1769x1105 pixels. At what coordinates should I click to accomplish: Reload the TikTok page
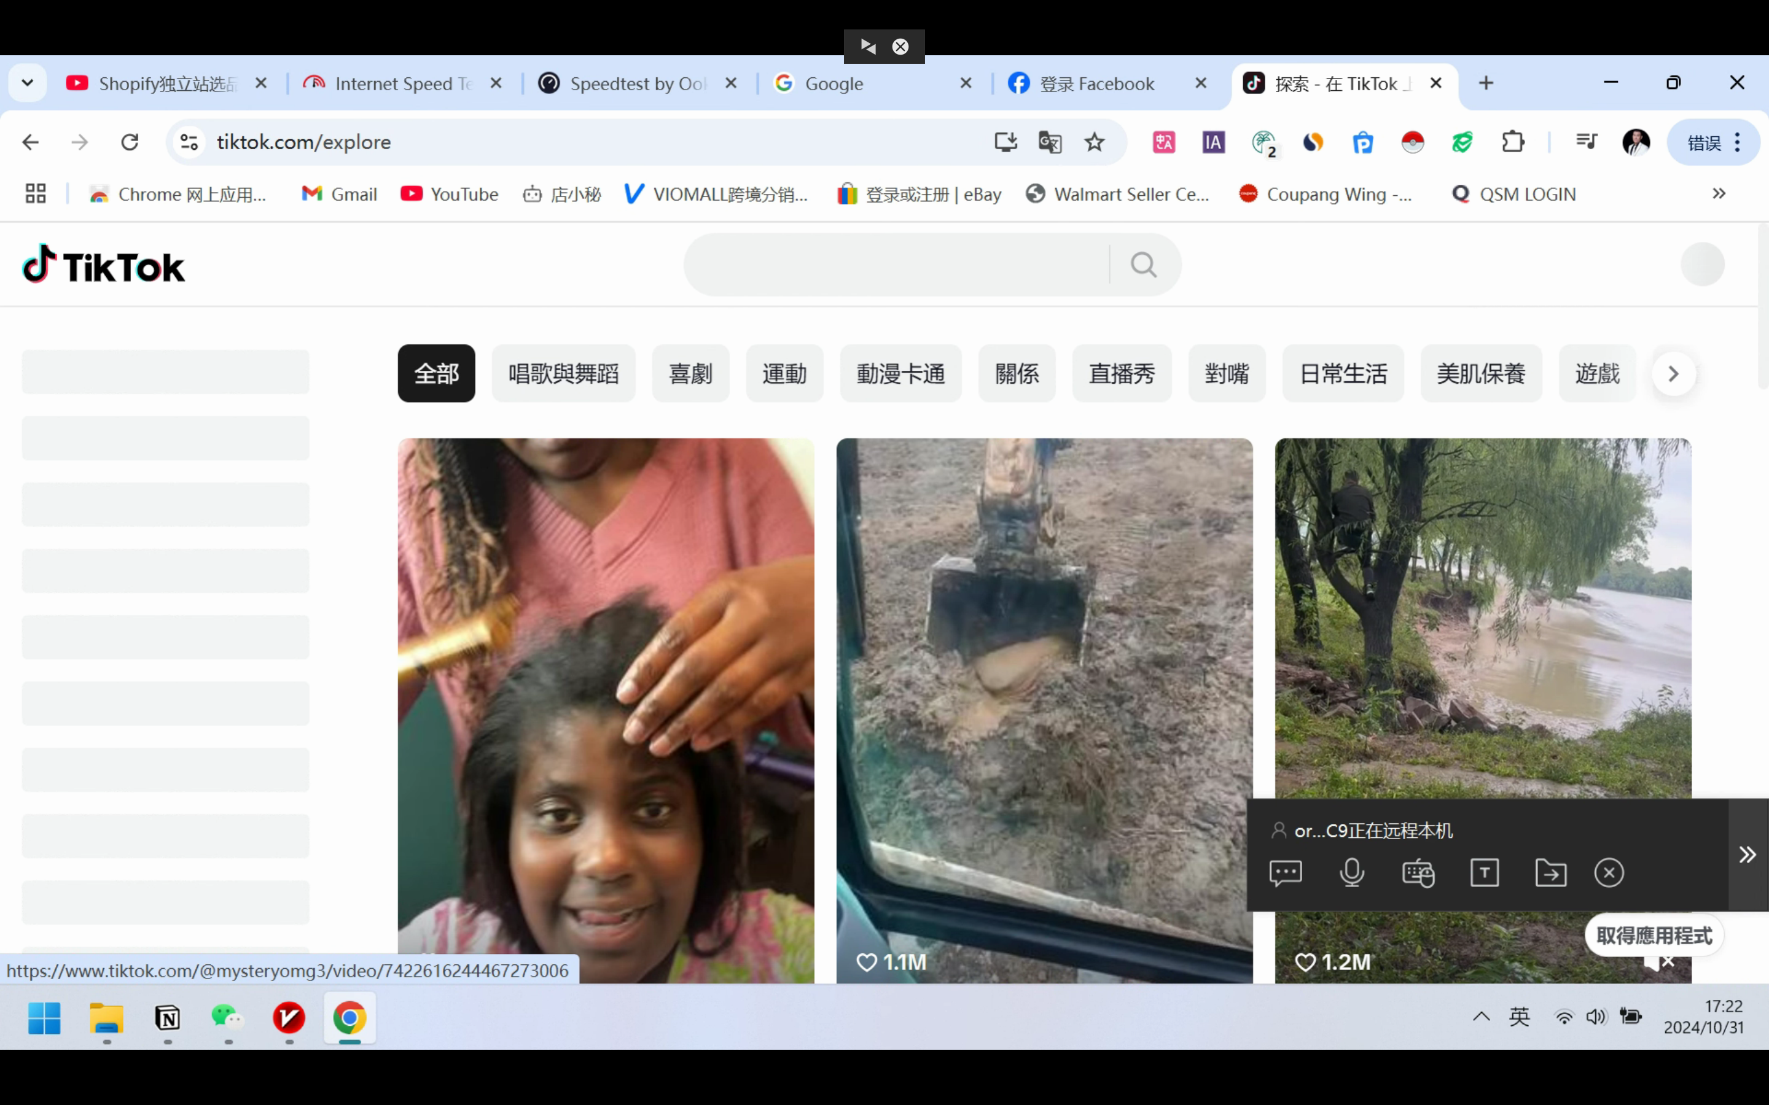point(130,142)
